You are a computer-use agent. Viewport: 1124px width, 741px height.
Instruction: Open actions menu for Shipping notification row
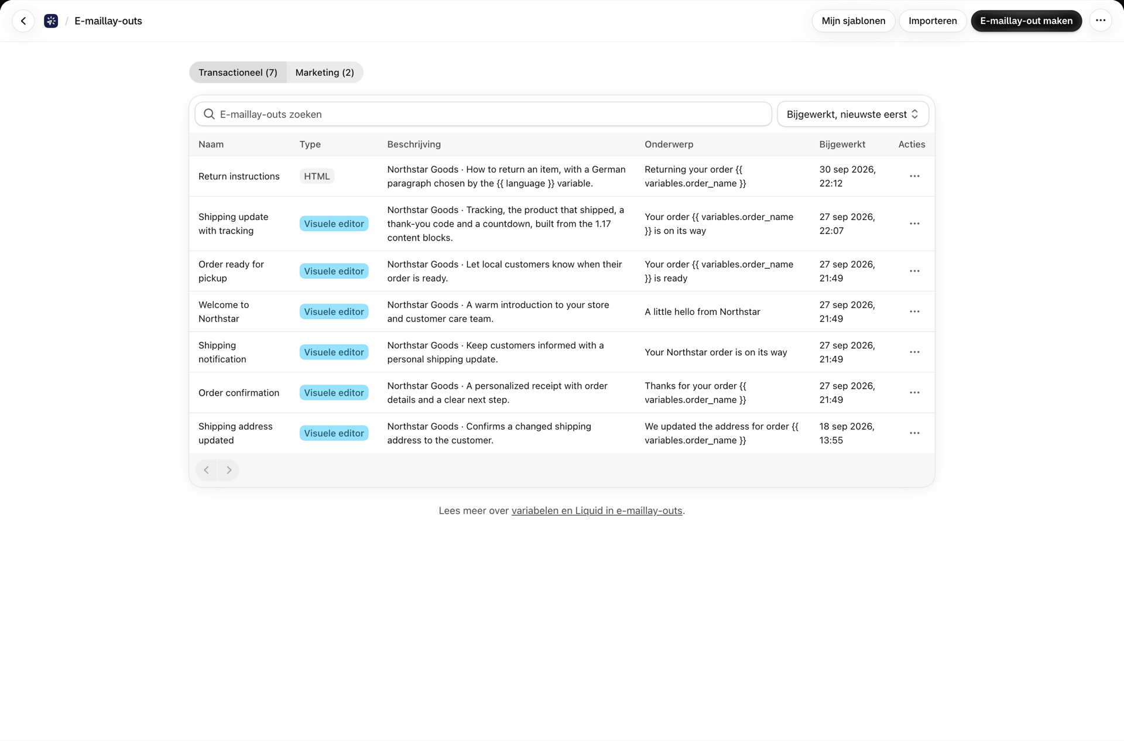click(x=914, y=352)
